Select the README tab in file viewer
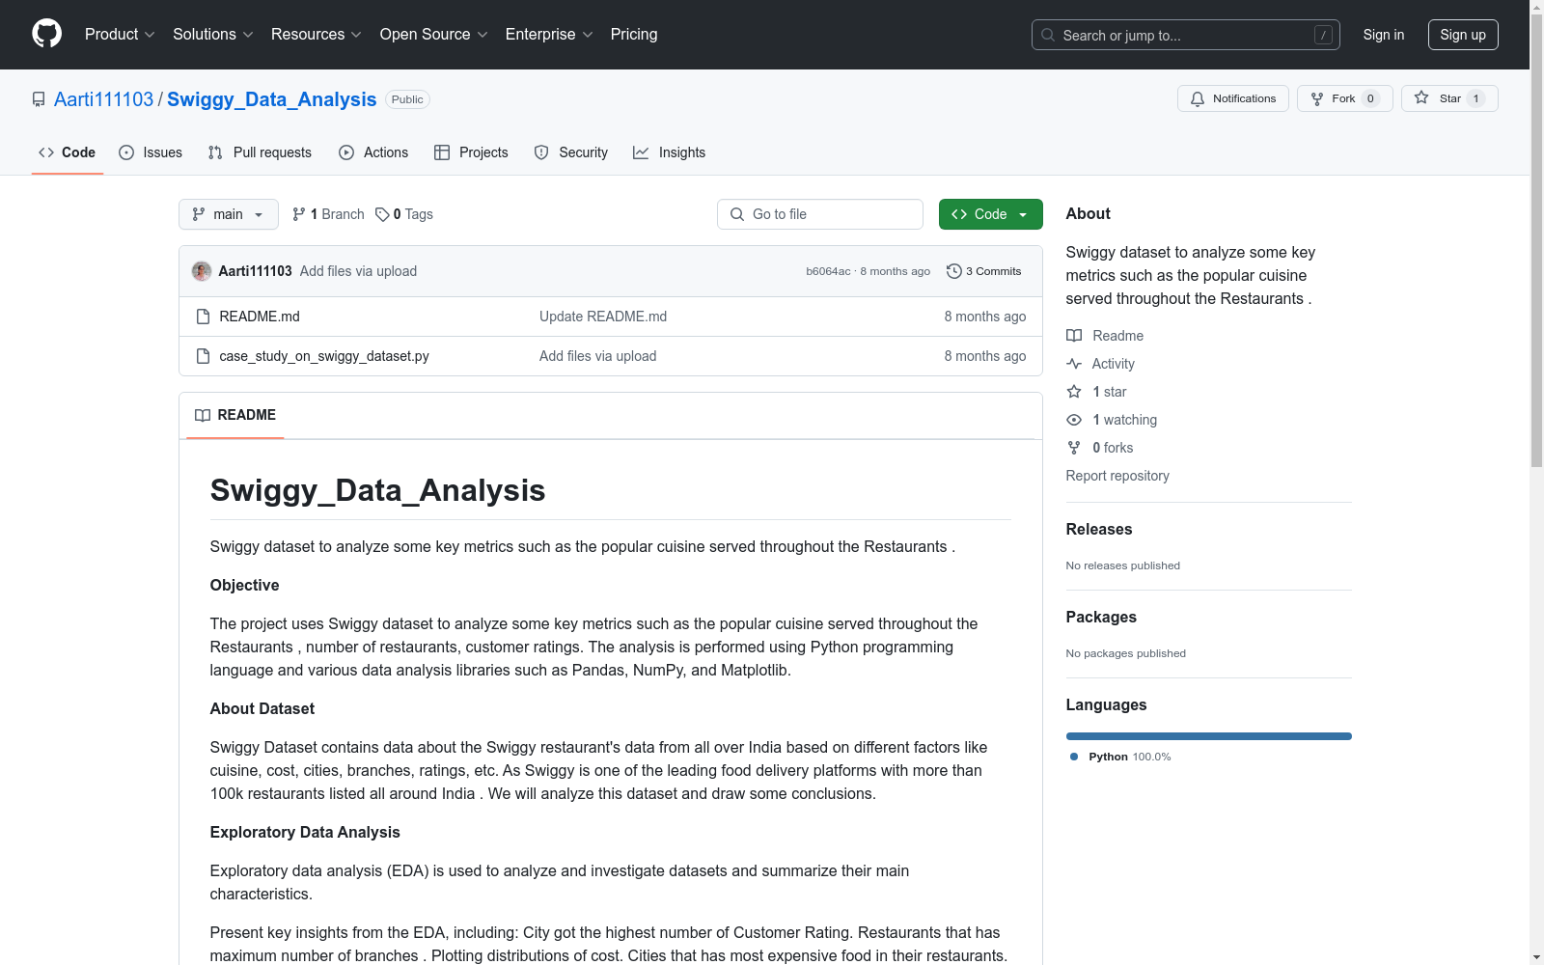 tap(235, 415)
